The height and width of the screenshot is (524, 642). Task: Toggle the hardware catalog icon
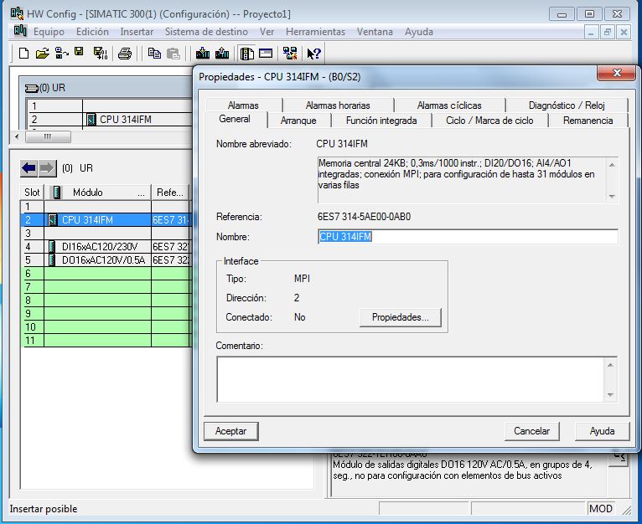click(247, 54)
